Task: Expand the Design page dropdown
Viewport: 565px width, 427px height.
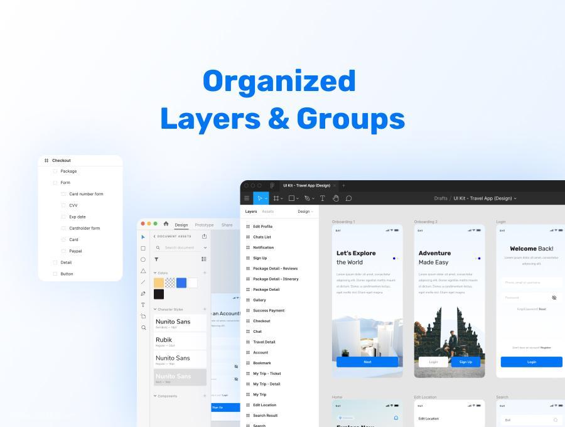Action: [x=306, y=212]
